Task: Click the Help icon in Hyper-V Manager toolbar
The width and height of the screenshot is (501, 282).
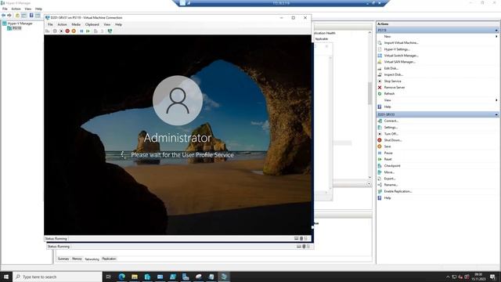Action: coord(31,16)
